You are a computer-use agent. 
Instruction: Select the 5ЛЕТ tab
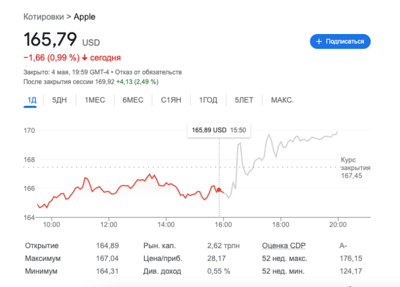pyautogui.click(x=244, y=100)
